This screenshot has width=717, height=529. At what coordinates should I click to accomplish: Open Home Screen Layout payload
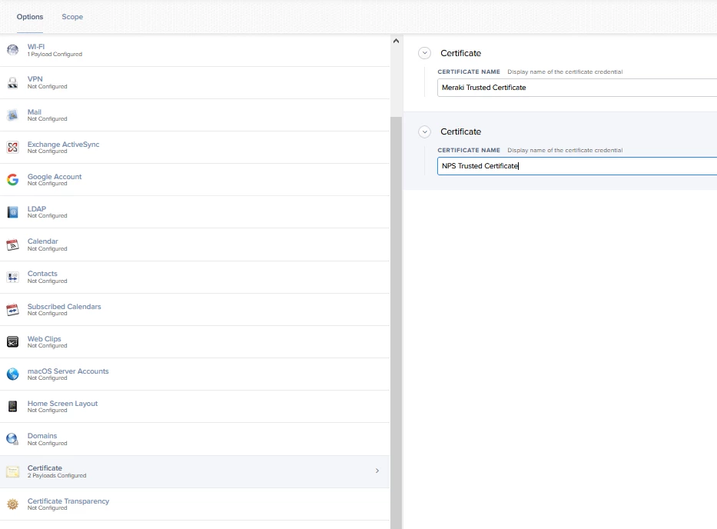(x=194, y=407)
